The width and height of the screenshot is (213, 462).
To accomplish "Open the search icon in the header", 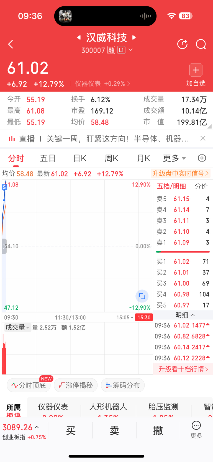I will point(201,44).
